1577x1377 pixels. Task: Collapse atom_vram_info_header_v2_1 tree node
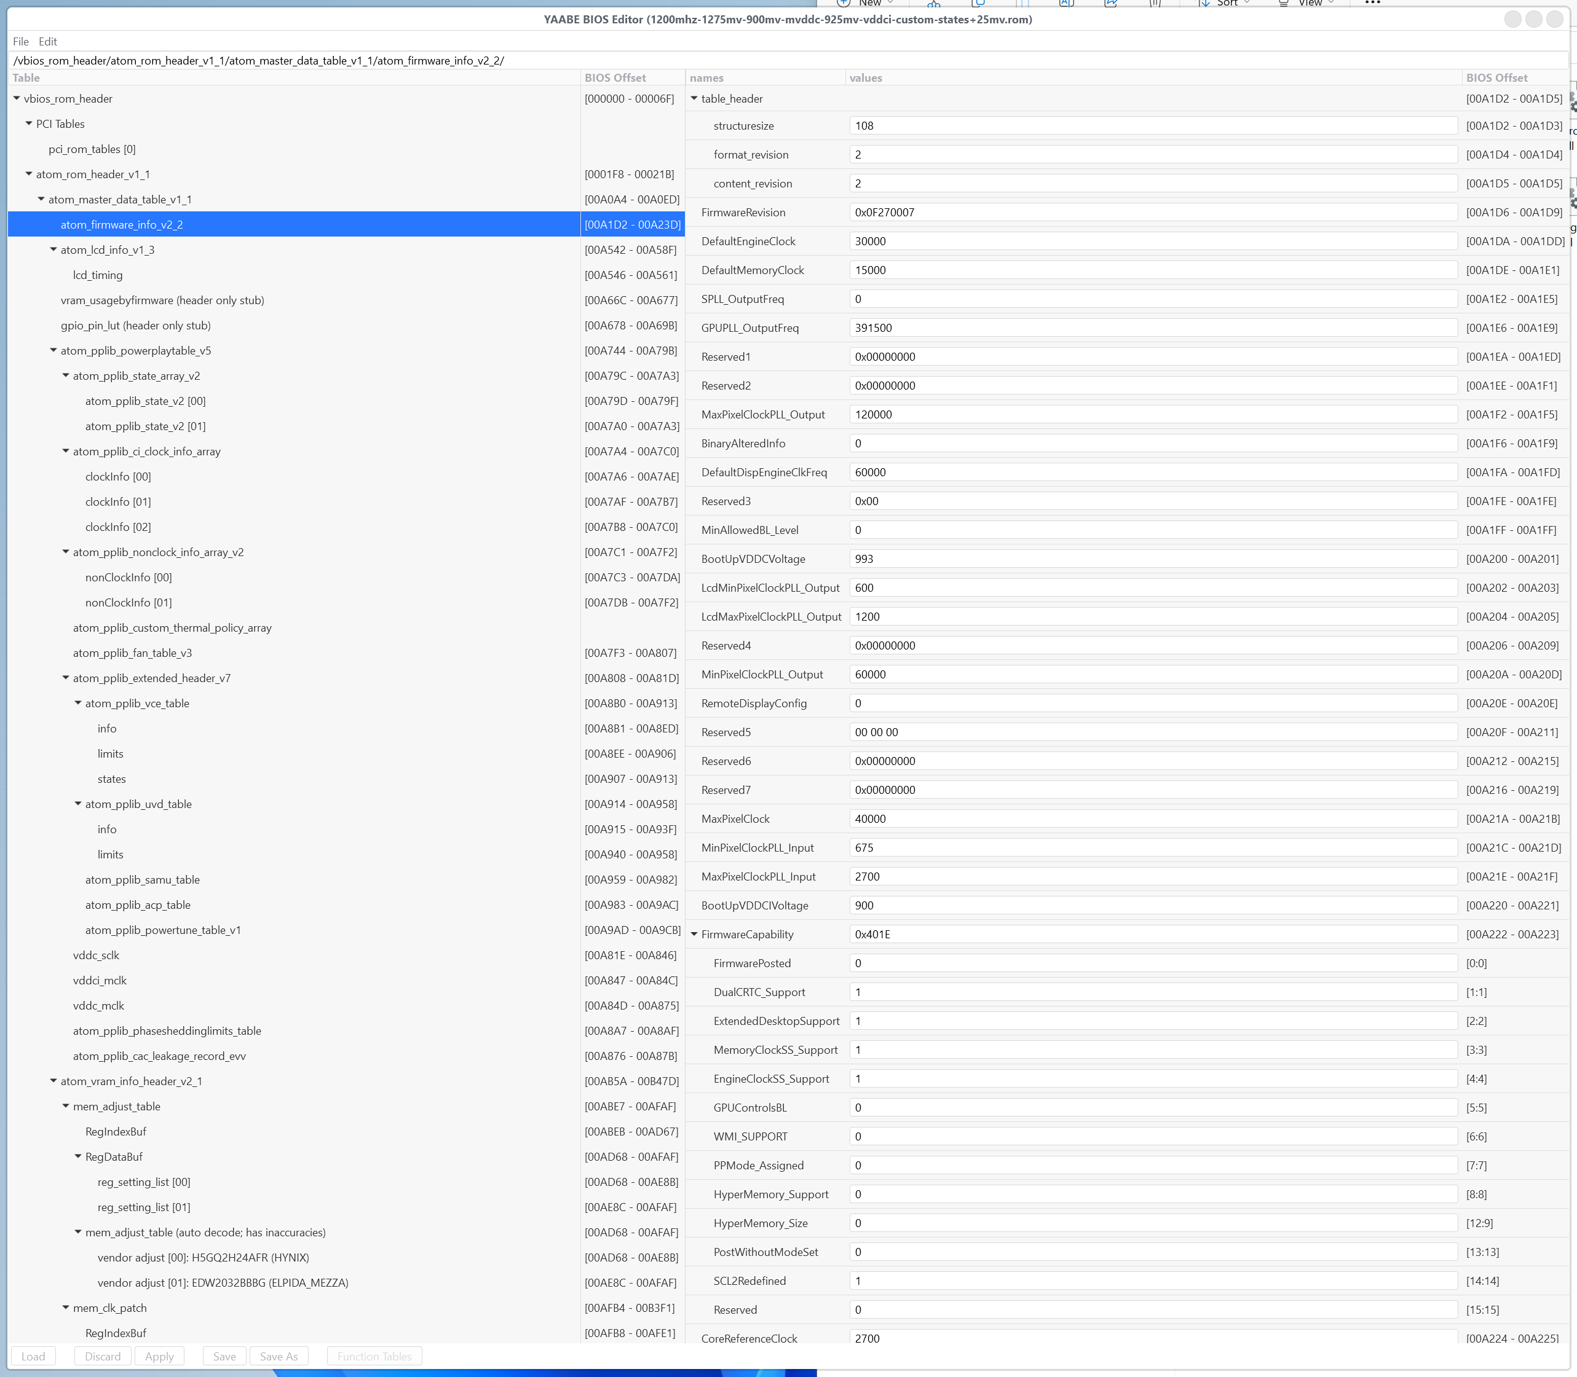[53, 1081]
